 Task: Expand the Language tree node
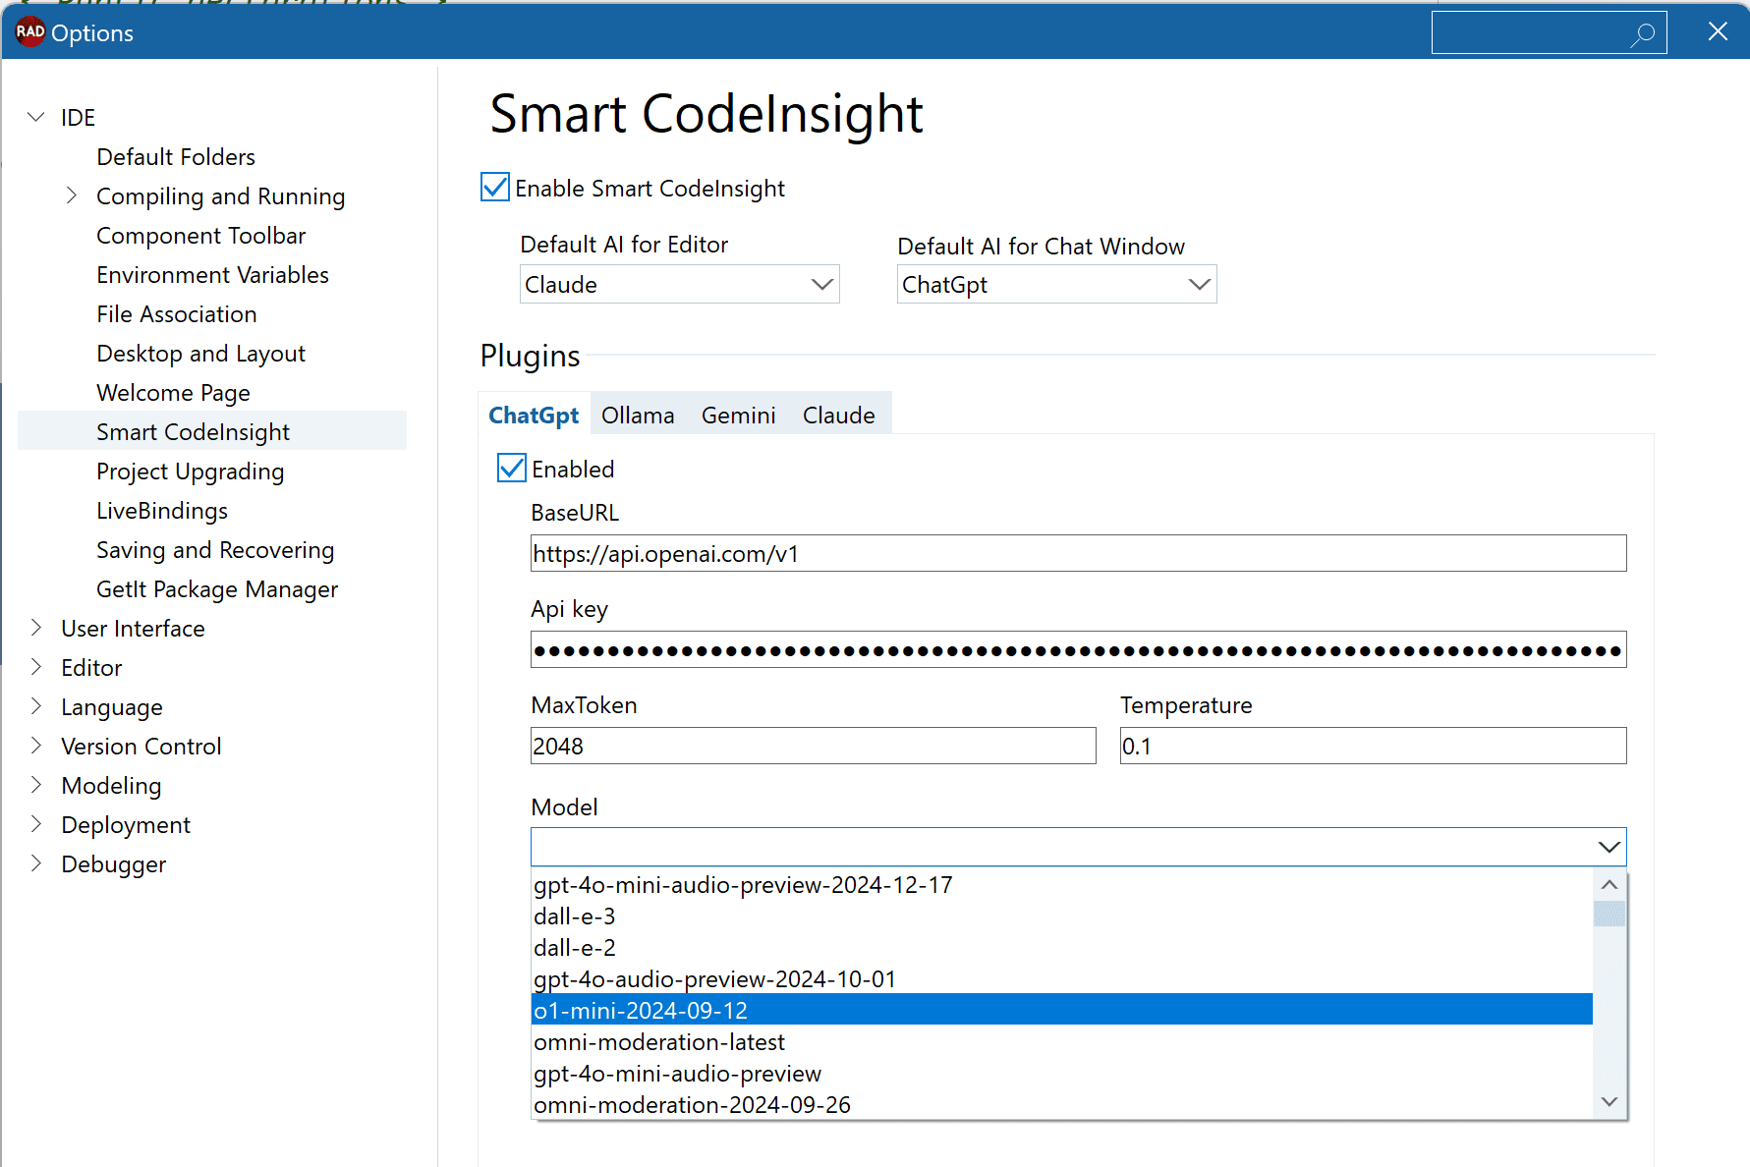point(36,706)
